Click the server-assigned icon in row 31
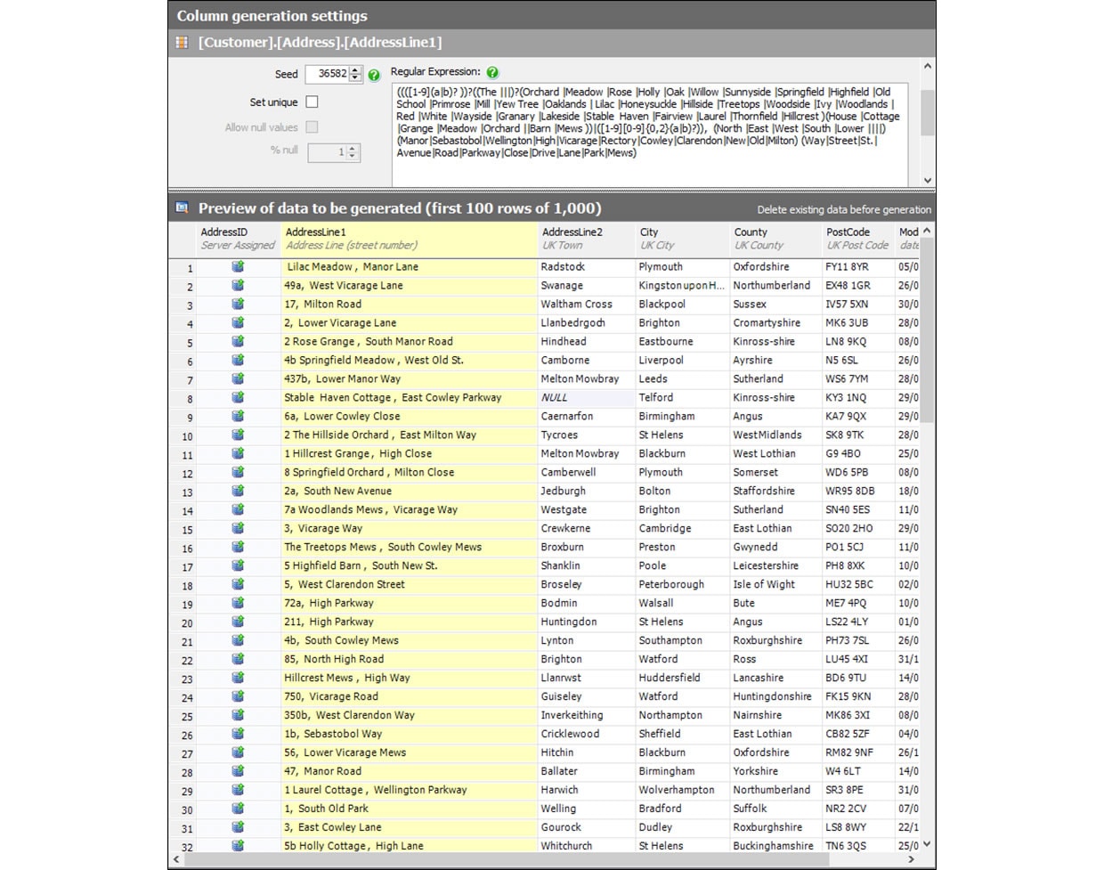 pyautogui.click(x=238, y=827)
